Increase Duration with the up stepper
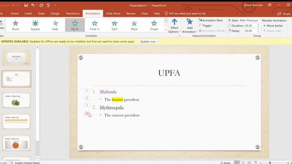The height and width of the screenshot is (164, 292). point(258,25)
